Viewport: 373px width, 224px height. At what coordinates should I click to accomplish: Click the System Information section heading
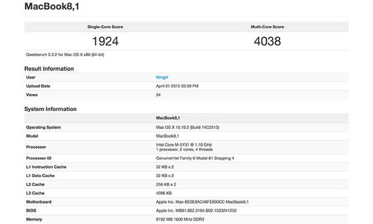click(50, 109)
